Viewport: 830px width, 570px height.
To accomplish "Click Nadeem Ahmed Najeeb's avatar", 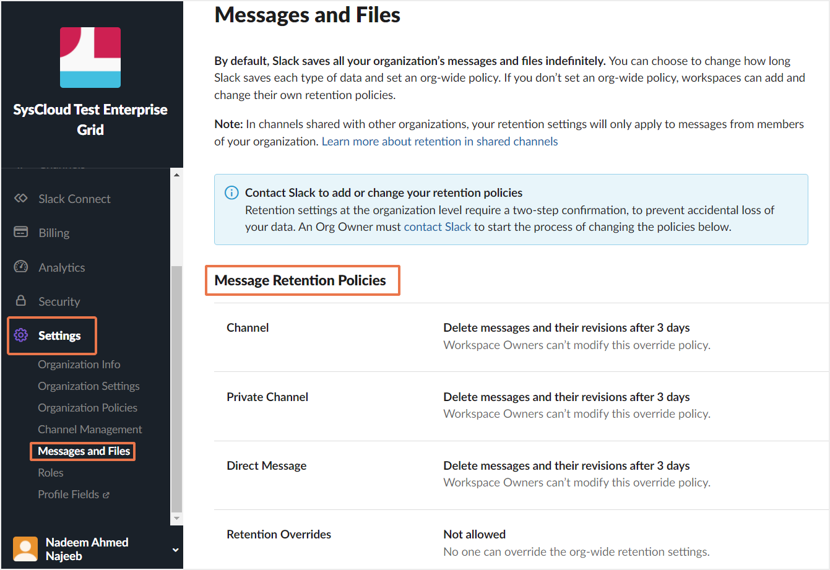I will click(x=25, y=549).
